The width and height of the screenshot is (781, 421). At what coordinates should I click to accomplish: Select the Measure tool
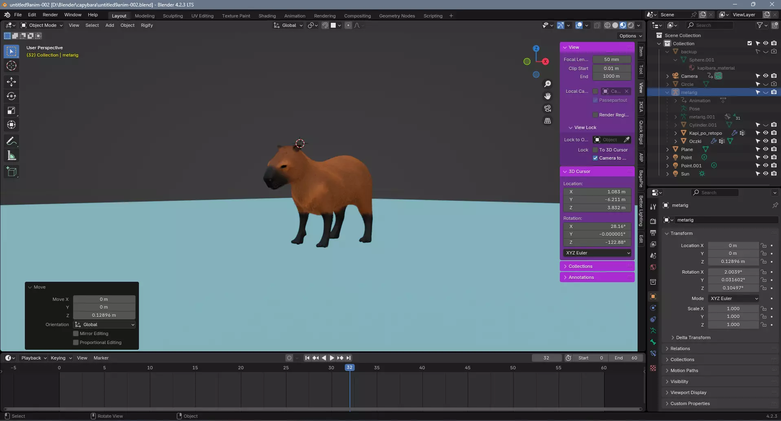click(x=11, y=156)
